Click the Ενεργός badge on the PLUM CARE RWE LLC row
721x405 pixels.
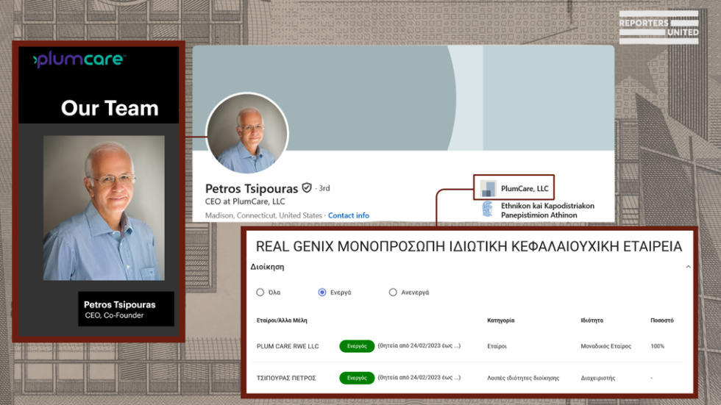(357, 345)
